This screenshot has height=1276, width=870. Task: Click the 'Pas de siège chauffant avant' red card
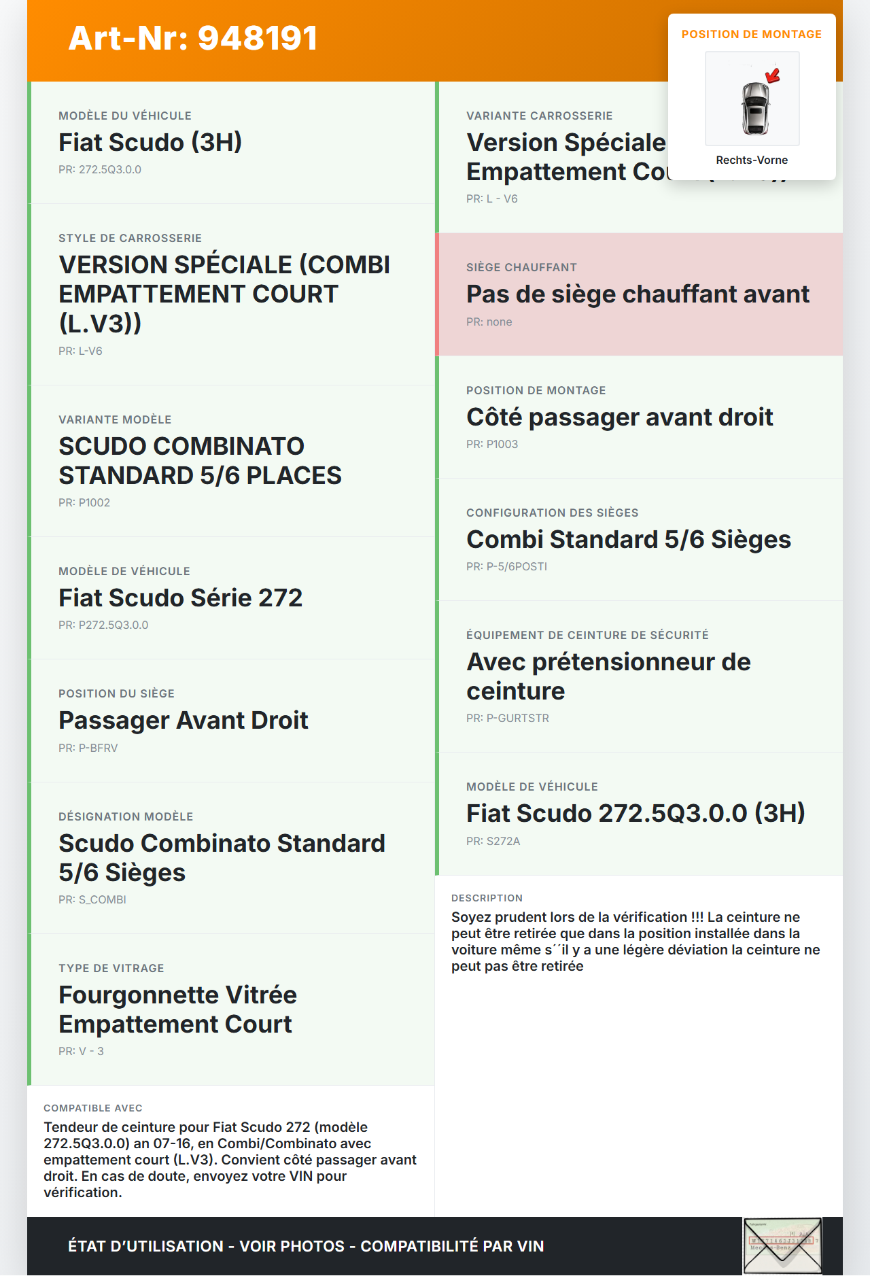click(x=638, y=294)
